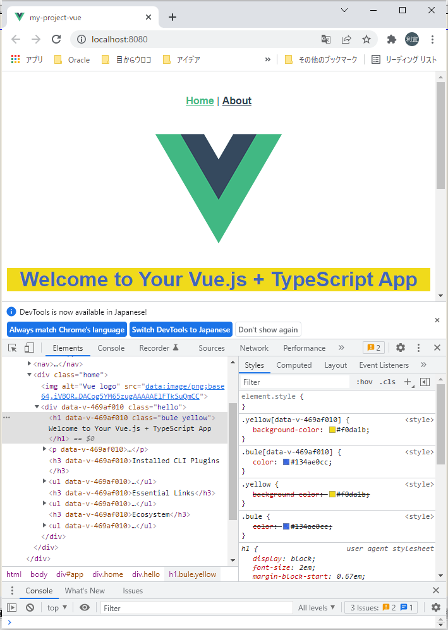Switch to the Network tab

click(x=254, y=348)
